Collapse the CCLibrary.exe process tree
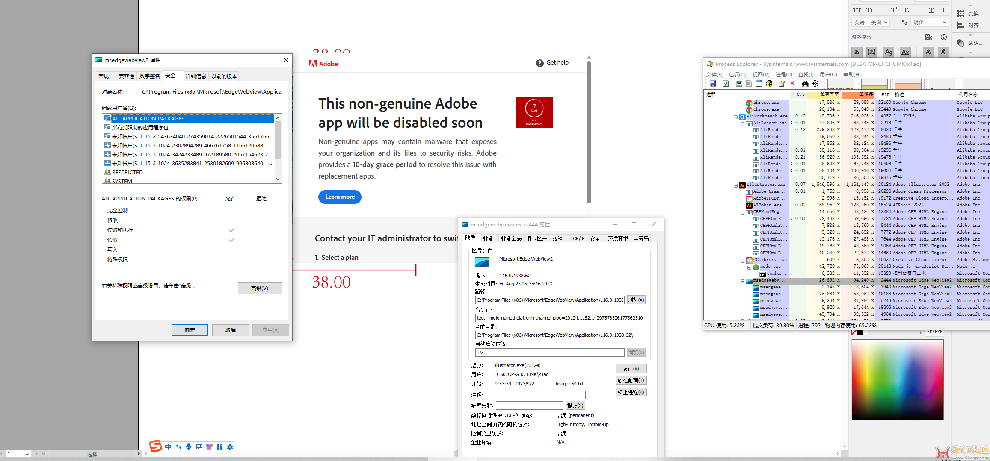The width and height of the screenshot is (990, 461). [x=743, y=260]
